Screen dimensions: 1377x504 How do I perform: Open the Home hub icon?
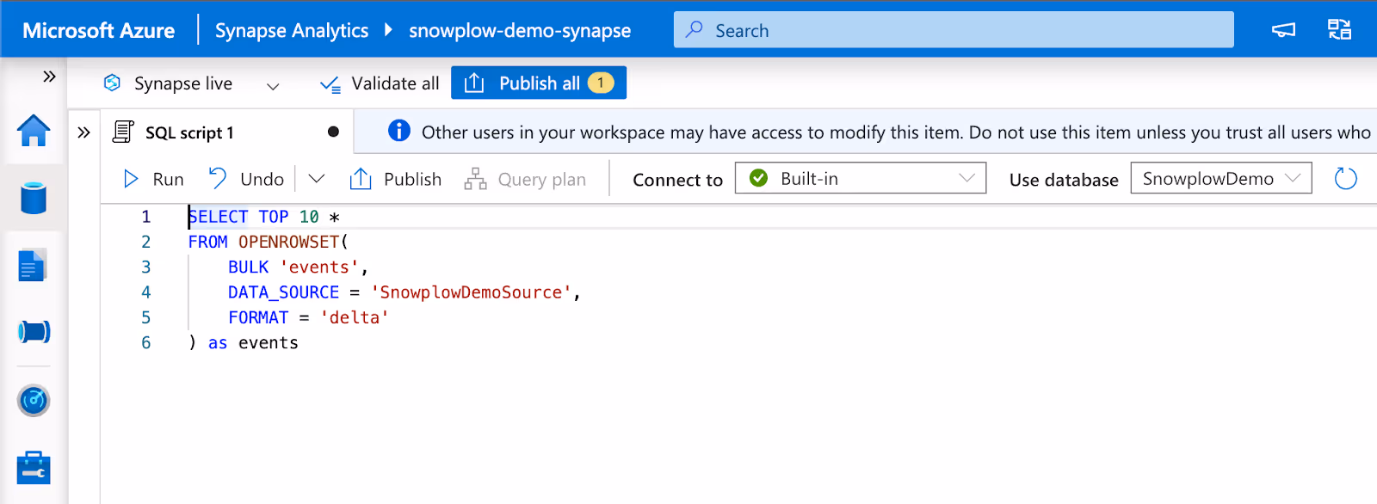coord(34,131)
